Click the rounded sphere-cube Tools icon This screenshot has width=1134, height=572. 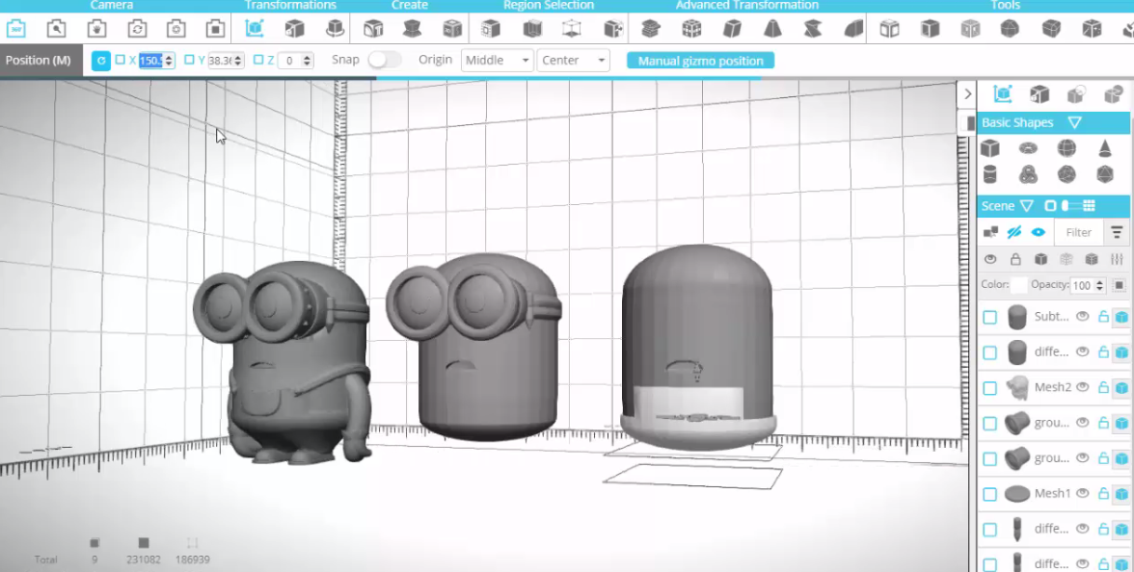[1011, 29]
